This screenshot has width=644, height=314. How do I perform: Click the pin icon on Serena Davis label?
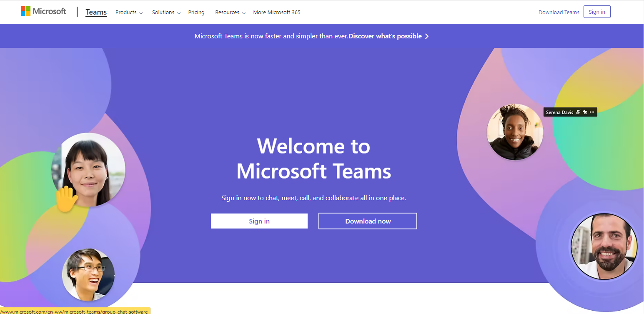(x=585, y=112)
